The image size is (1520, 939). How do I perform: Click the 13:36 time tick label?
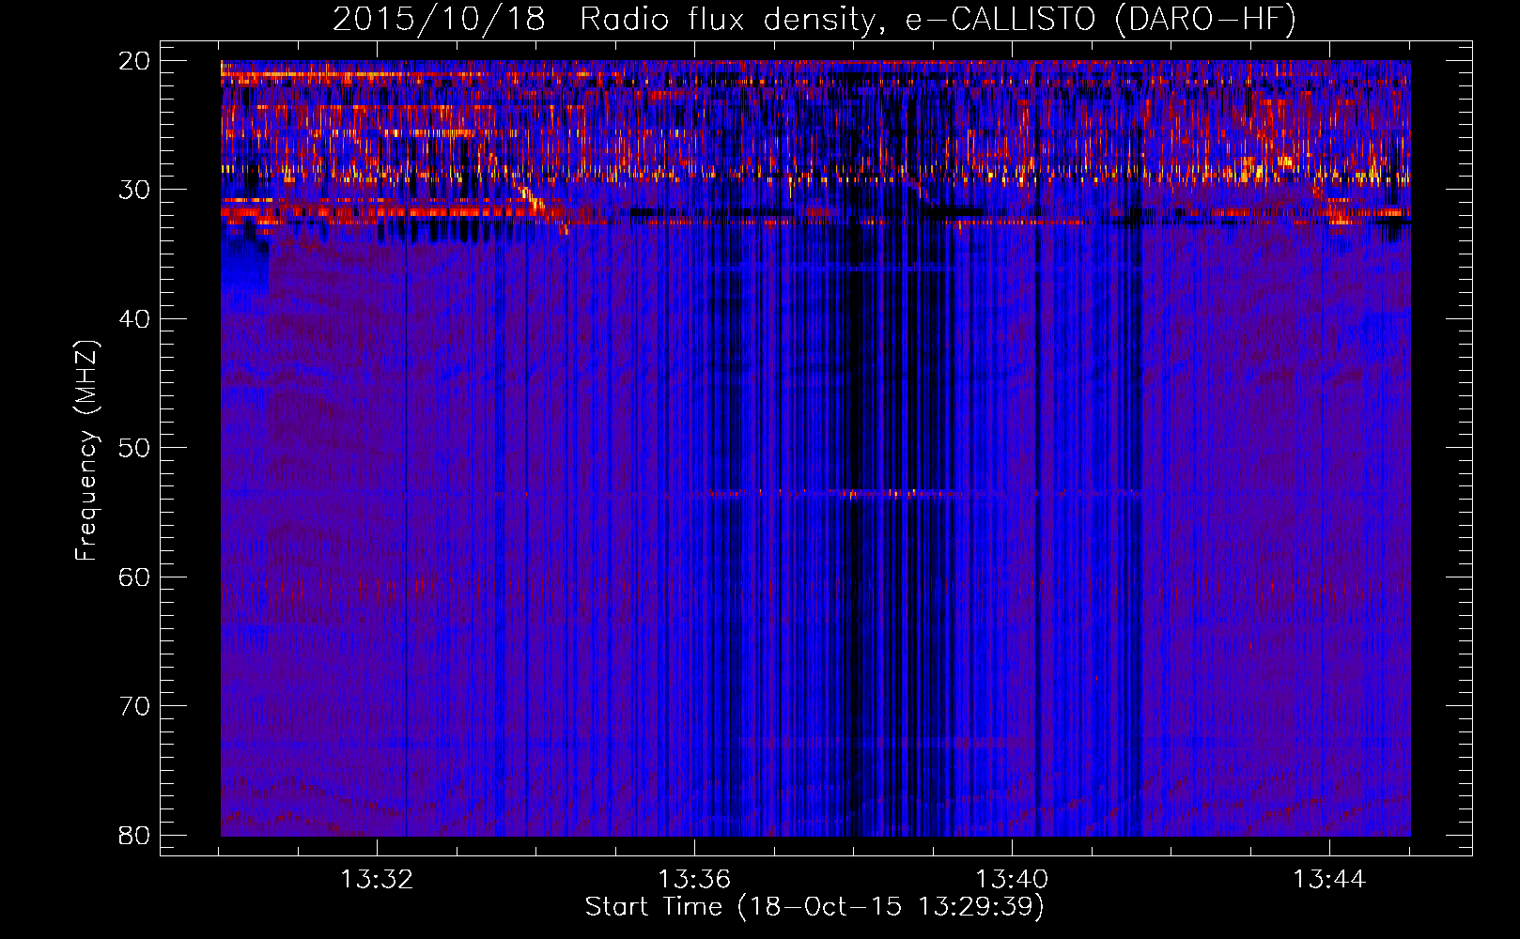pos(694,880)
